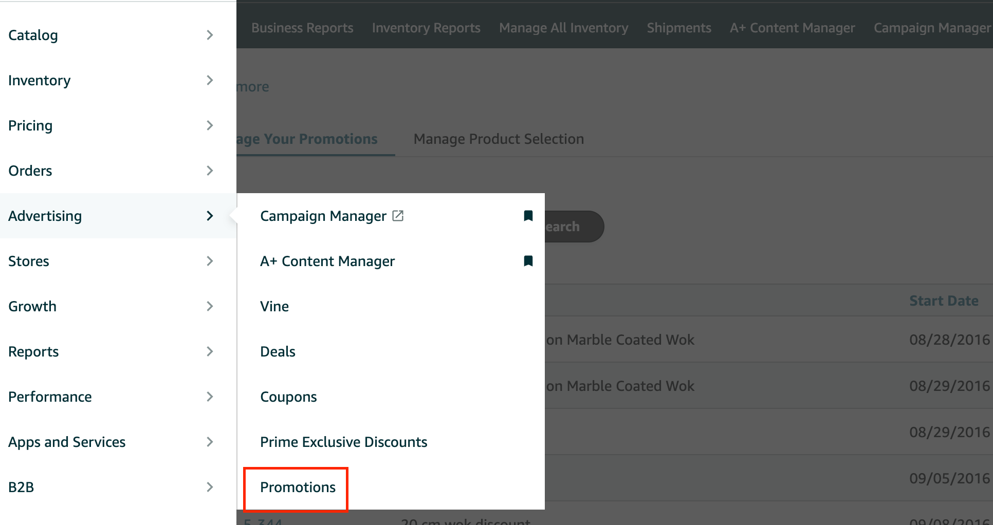993x525 pixels.
Task: Click the Reports menu item
Action: point(34,351)
